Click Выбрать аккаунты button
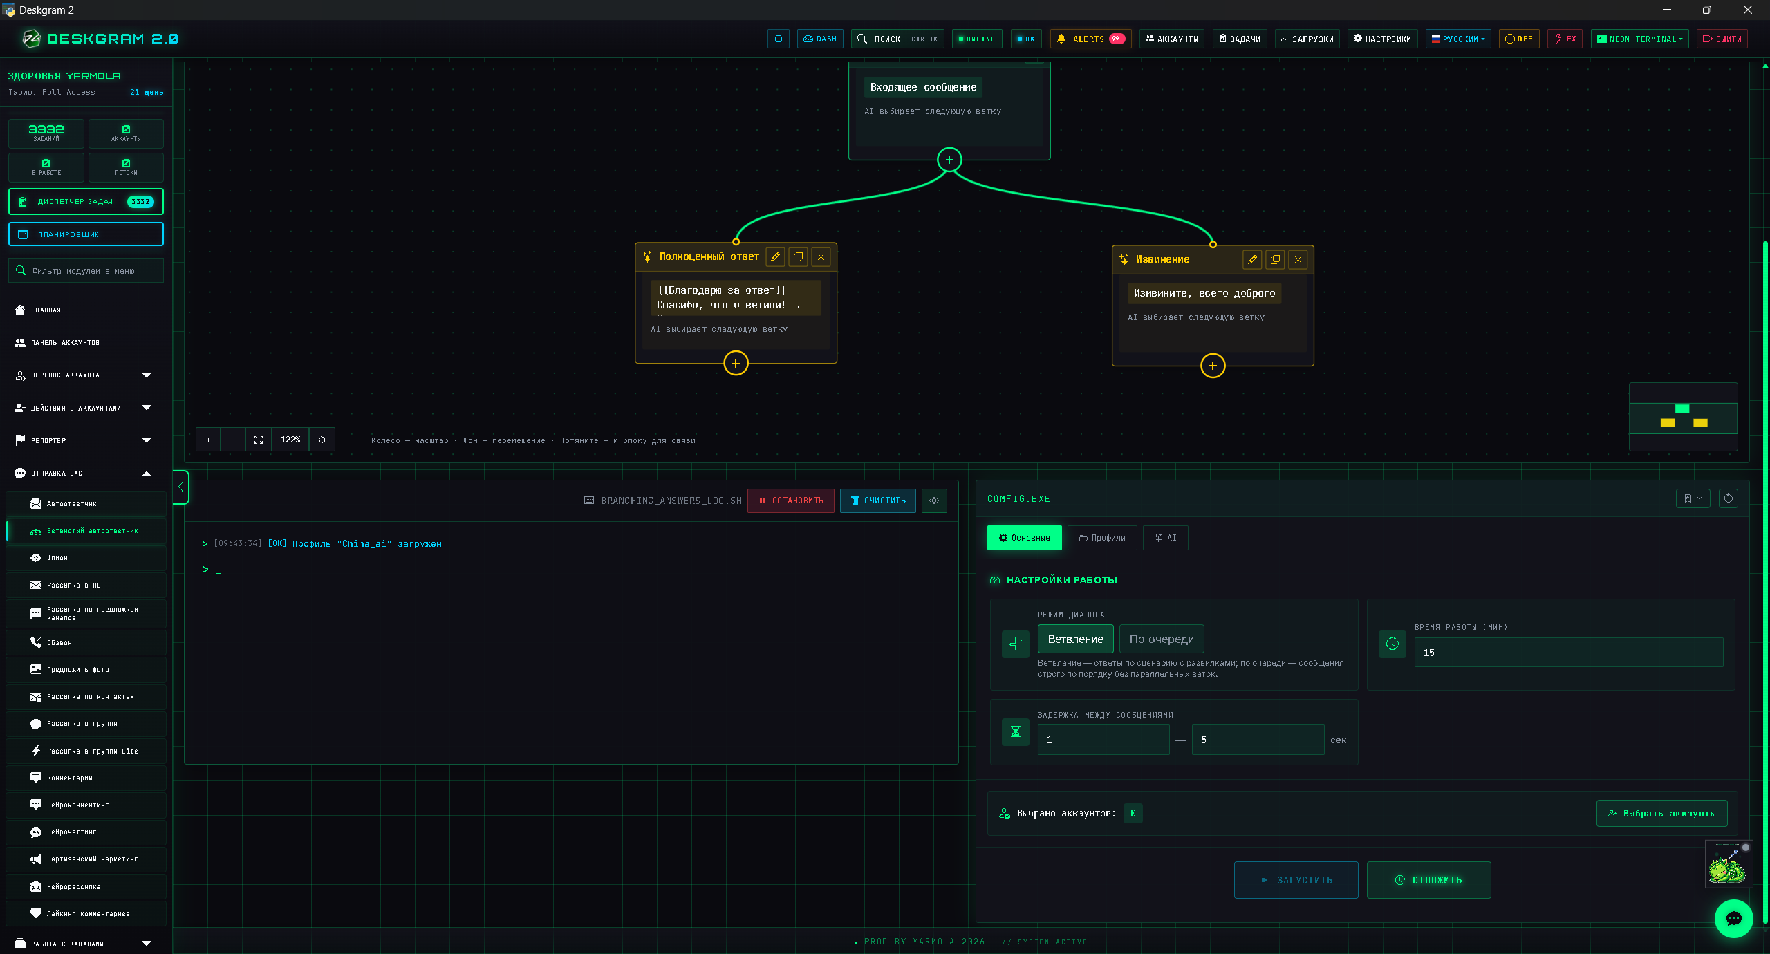The image size is (1770, 954). pos(1662,814)
